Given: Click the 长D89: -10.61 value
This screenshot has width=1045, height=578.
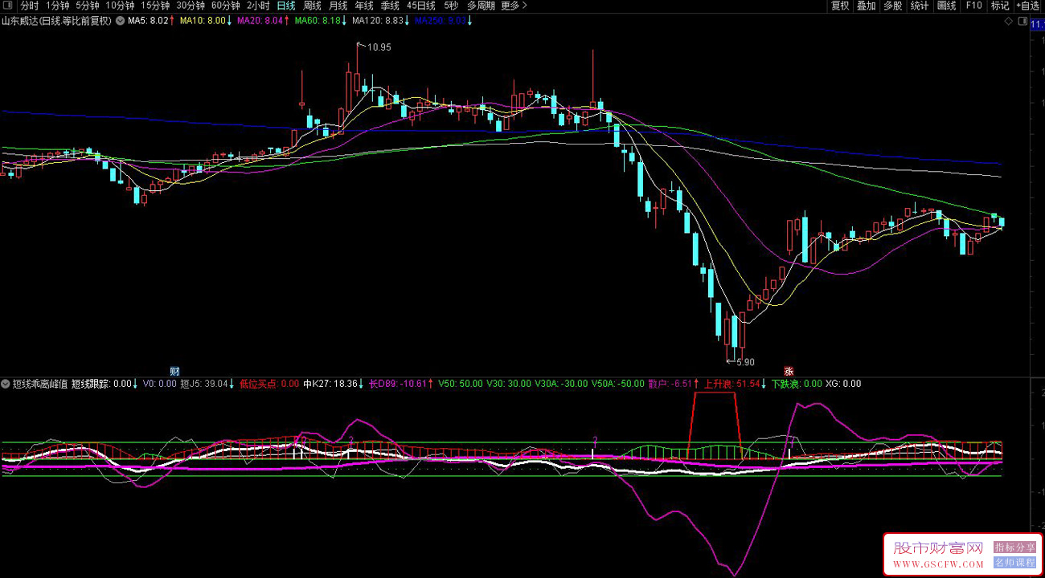Looking at the screenshot, I should pos(398,384).
